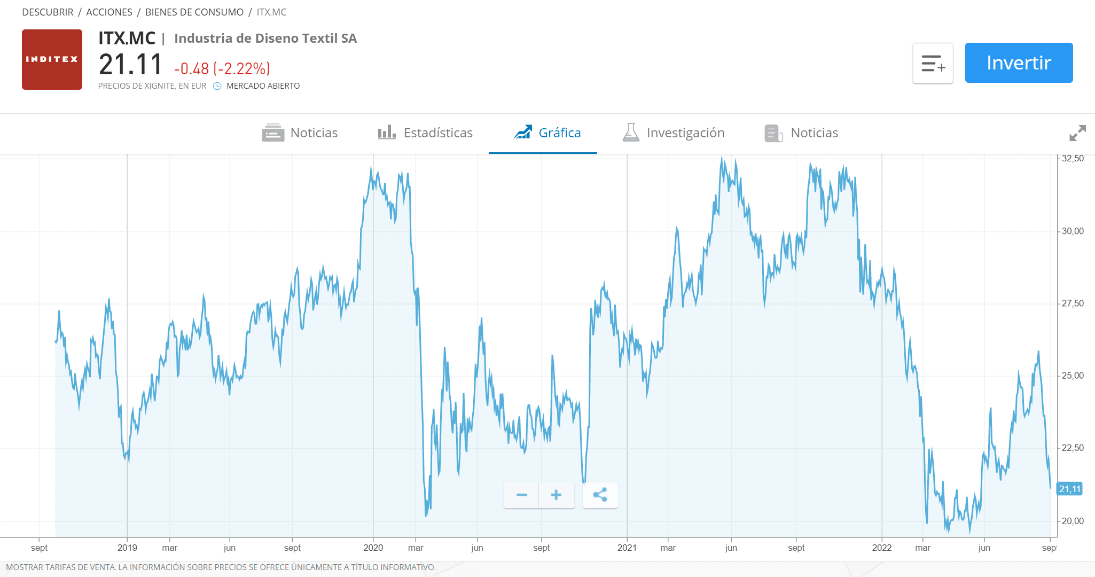Image resolution: width=1095 pixels, height=577 pixels.
Task: Click the Inditex company logo
Action: point(52,59)
